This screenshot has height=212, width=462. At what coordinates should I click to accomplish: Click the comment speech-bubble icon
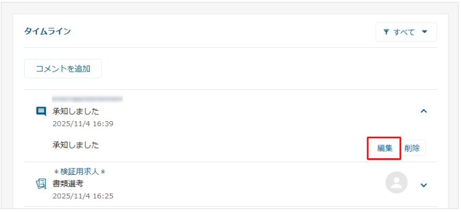[x=41, y=111]
